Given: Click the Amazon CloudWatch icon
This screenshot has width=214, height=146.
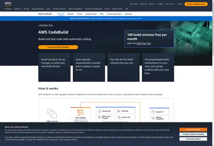Looking at the screenshot, I should coord(153,118).
